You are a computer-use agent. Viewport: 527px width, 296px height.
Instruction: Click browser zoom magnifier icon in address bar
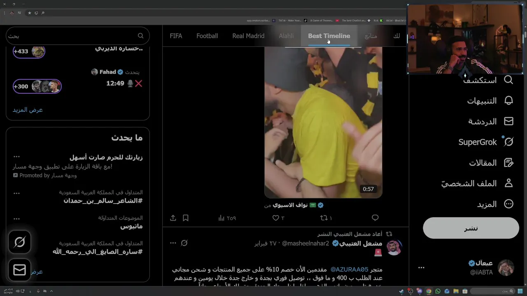tap(43, 13)
